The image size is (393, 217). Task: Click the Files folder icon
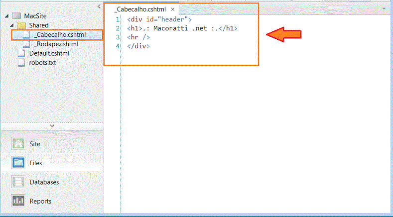pyautogui.click(x=18, y=163)
